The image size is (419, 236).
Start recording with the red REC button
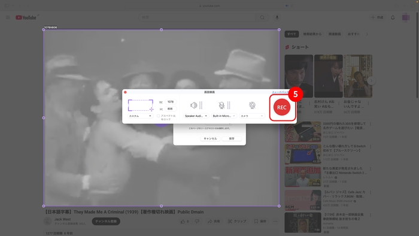pos(282,107)
